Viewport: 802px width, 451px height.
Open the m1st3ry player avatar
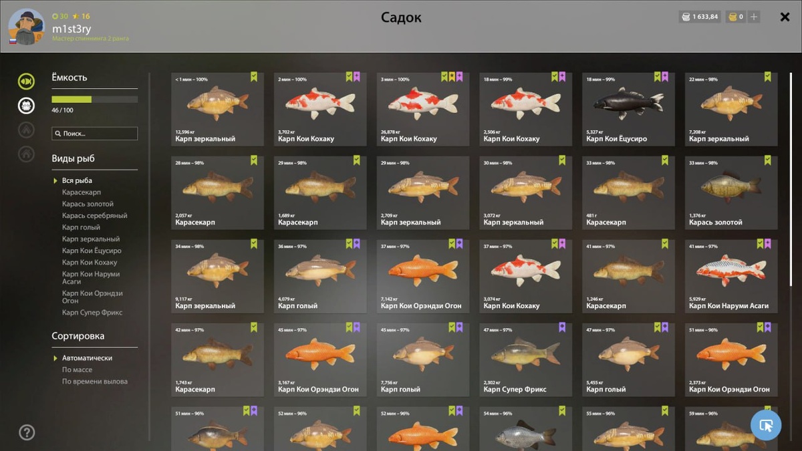pyautogui.click(x=26, y=27)
